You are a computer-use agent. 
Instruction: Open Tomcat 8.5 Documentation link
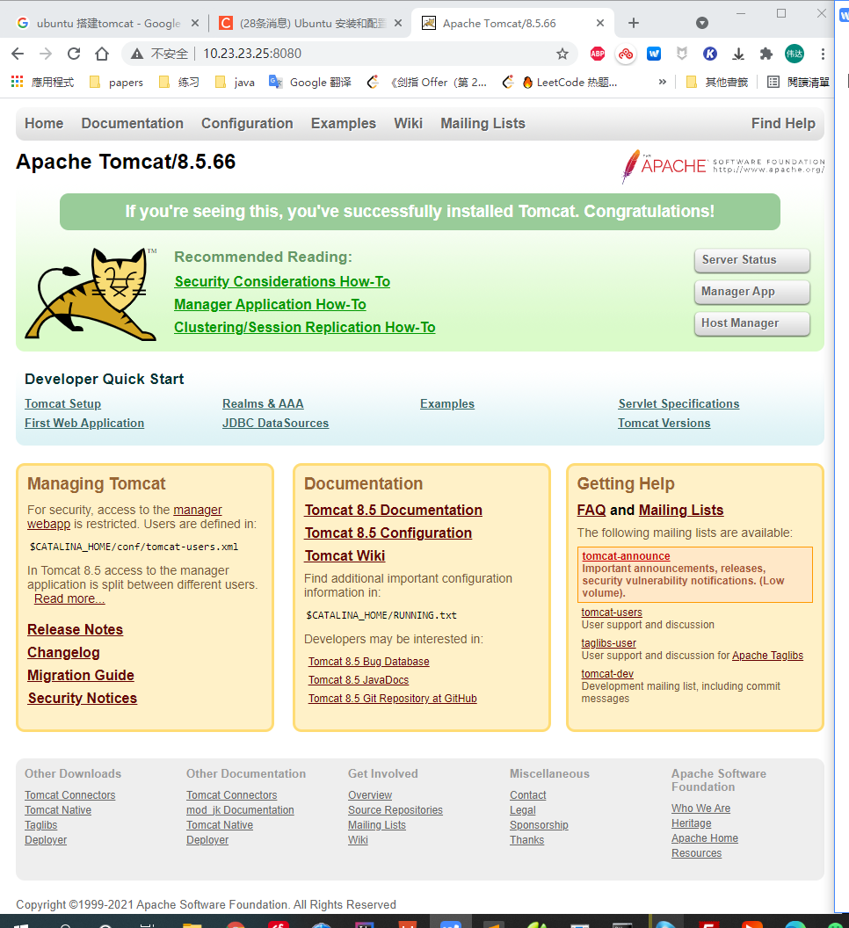(393, 511)
